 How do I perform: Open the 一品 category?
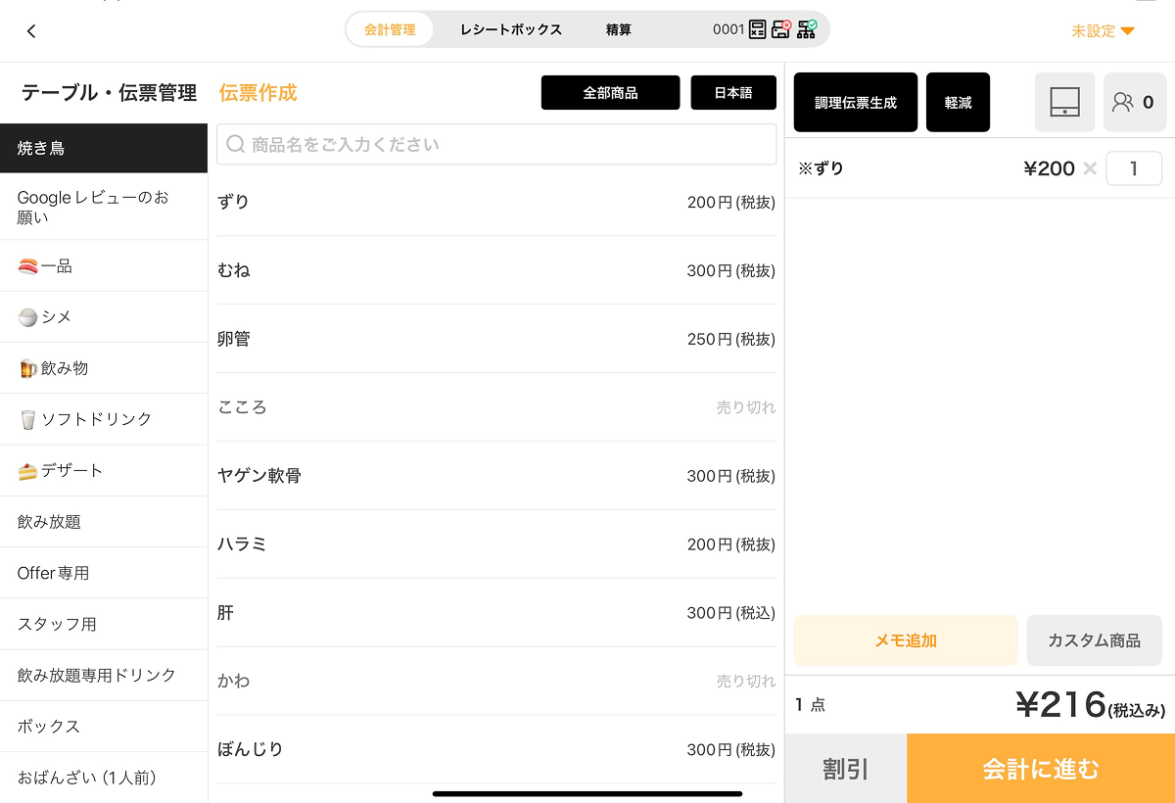point(104,266)
